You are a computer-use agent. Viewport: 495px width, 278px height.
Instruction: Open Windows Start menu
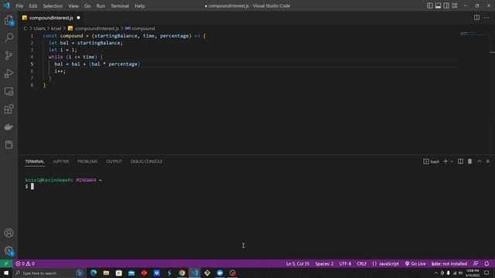(6, 273)
